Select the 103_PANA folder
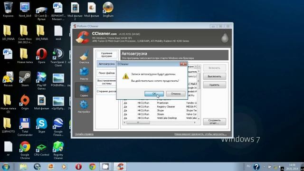This screenshot has width=304, height=171. tap(8, 33)
